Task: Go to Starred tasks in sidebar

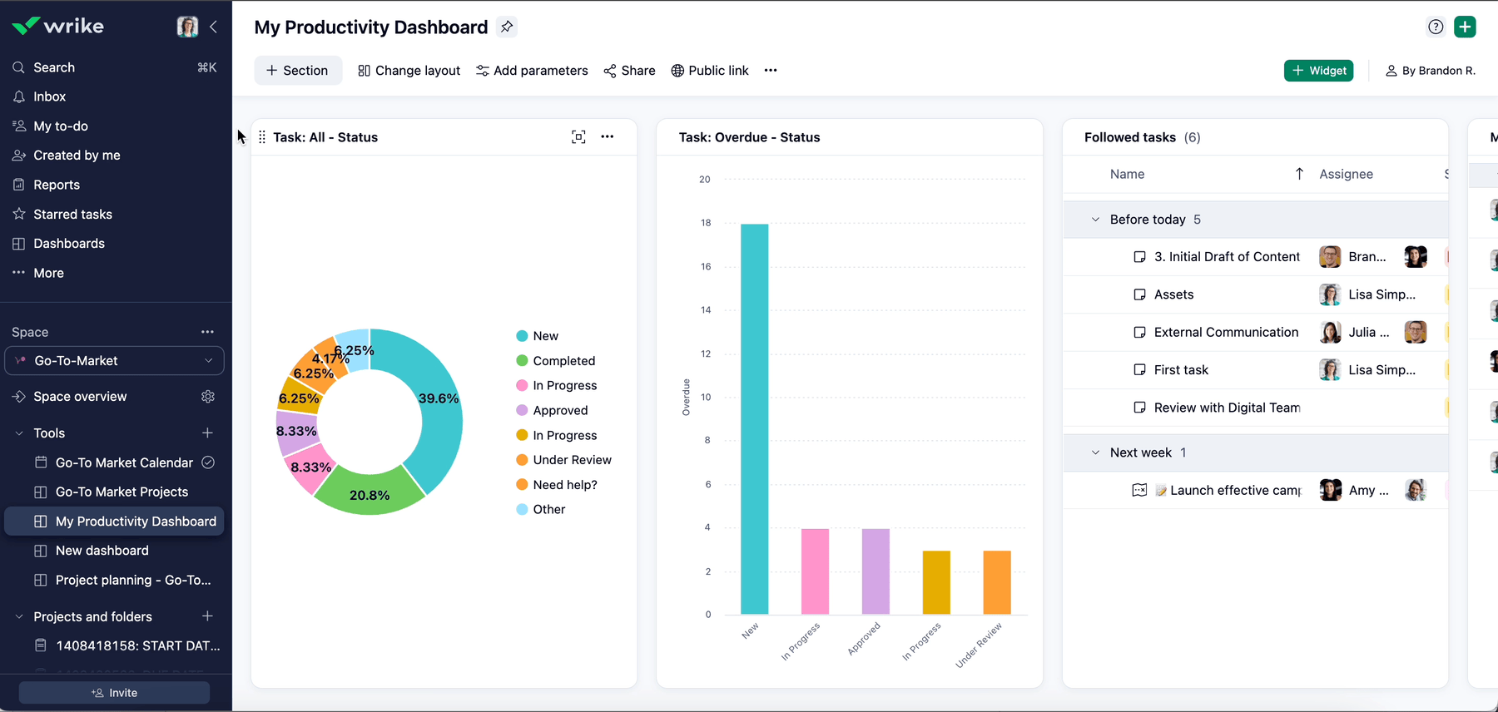Action: point(72,215)
